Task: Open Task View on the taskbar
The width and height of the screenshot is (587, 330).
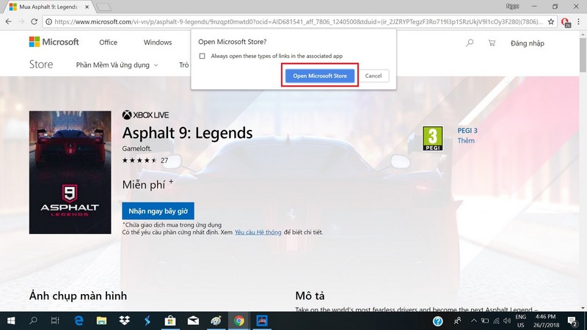Action: point(55,320)
